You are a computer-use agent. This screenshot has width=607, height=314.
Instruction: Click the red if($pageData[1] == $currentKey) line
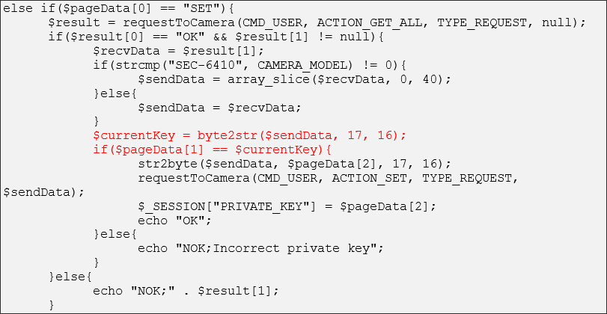click(212, 150)
